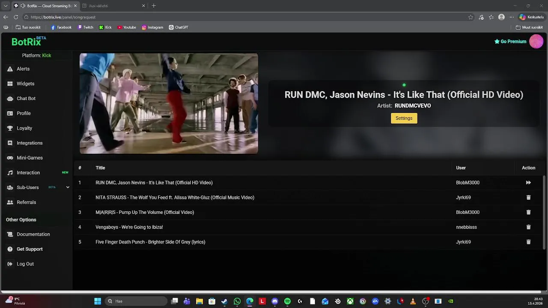Open the Sub-Users menu item
The image size is (548, 308).
(28, 187)
